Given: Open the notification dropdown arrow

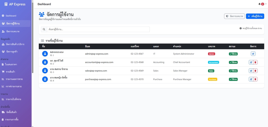Looking at the screenshot, I should coord(265,4).
